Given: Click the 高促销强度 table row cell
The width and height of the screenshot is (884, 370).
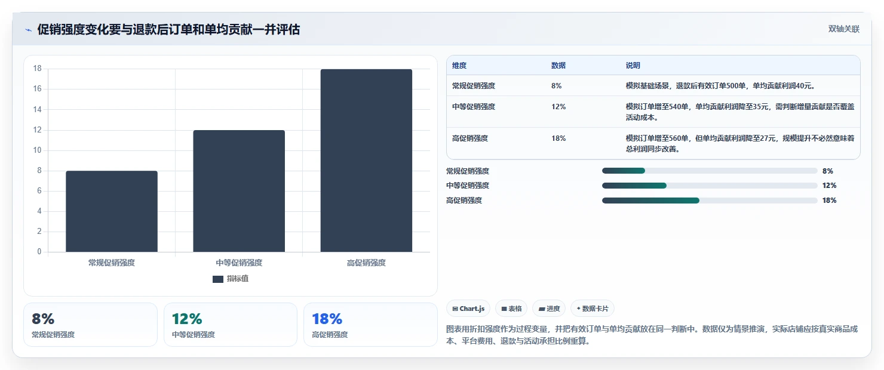Looking at the screenshot, I should point(470,138).
